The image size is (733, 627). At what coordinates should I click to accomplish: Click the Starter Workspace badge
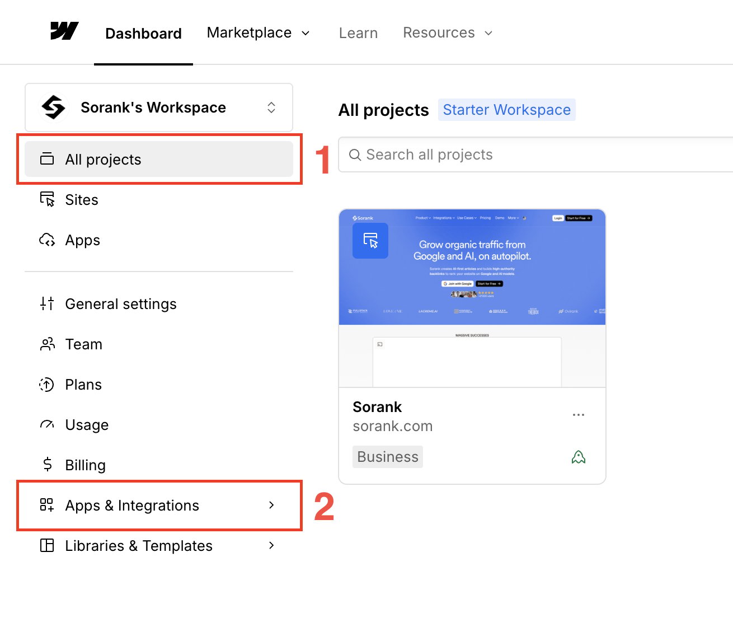507,110
